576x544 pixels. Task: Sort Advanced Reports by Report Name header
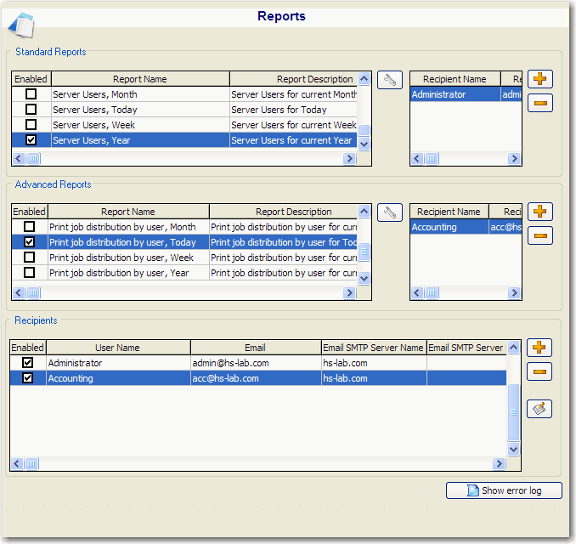click(128, 212)
